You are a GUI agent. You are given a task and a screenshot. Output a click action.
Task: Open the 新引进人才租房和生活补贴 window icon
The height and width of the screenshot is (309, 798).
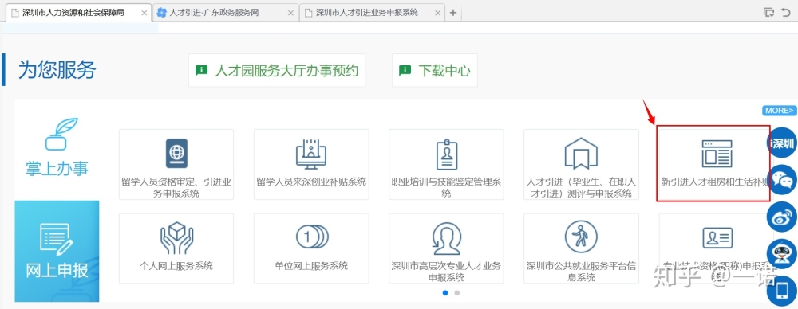[717, 154]
